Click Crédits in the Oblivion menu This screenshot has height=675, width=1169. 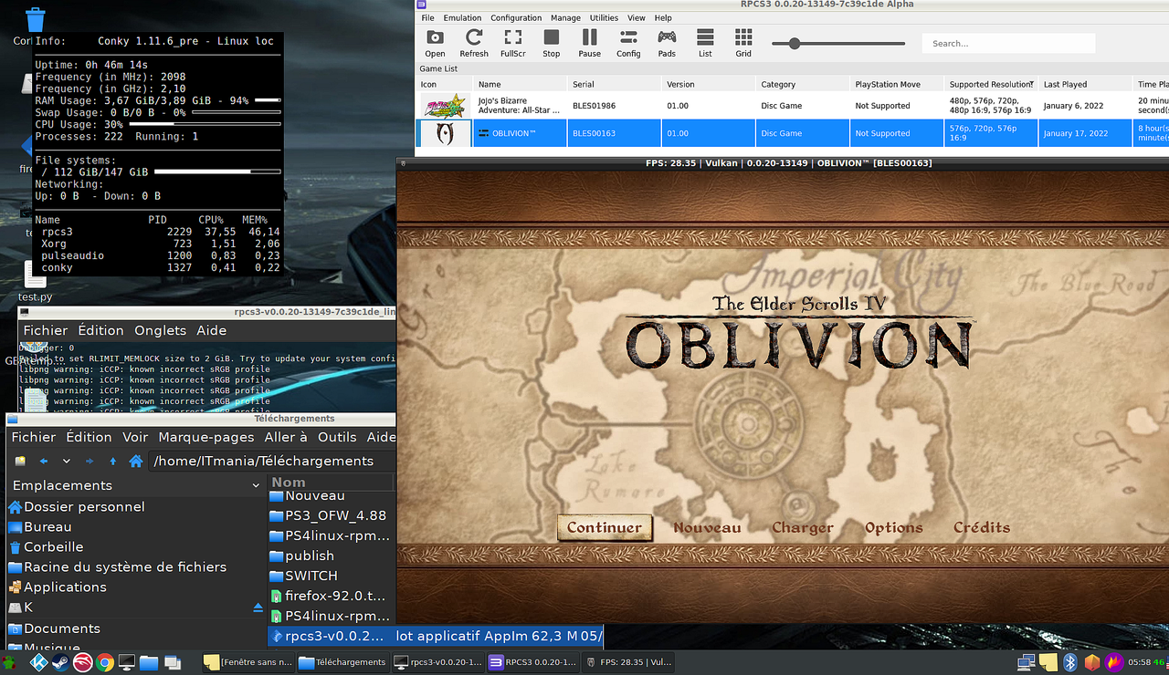[982, 527]
